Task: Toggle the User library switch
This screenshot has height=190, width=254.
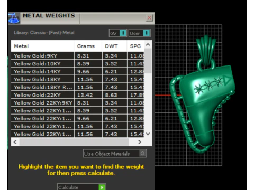Action: pos(139,33)
